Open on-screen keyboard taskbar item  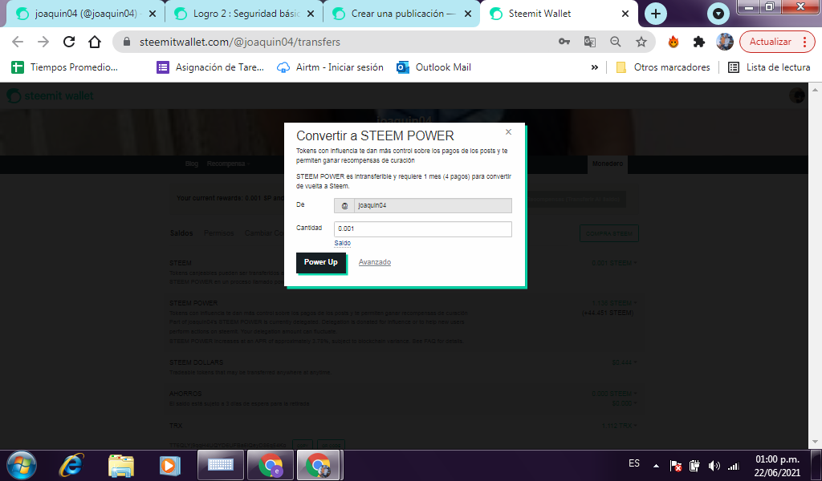(x=221, y=465)
